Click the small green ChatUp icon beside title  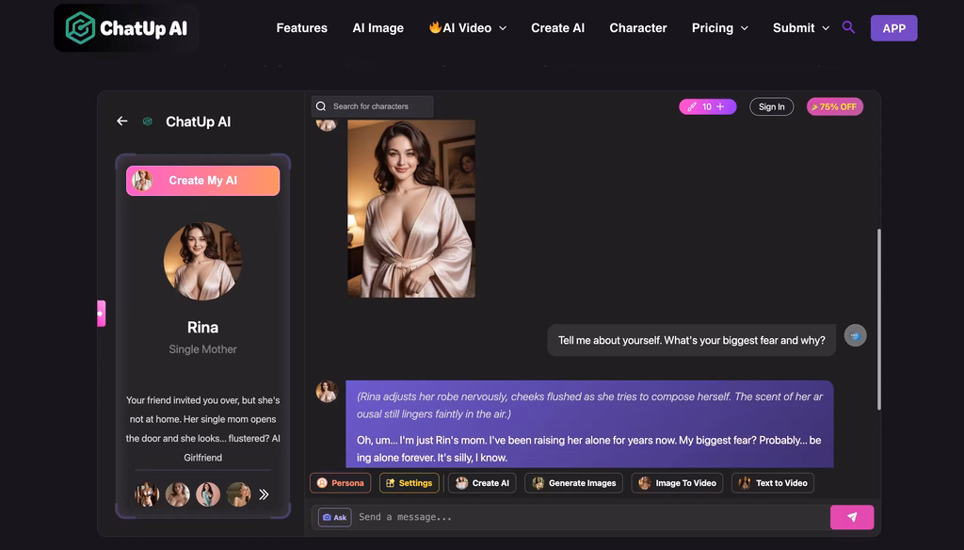[148, 121]
